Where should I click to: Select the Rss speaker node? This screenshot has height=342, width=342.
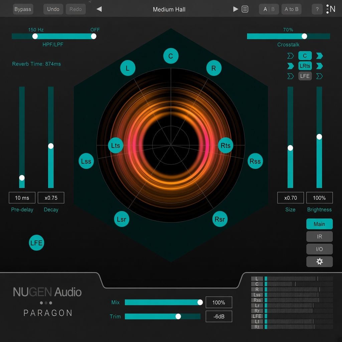pyautogui.click(x=255, y=161)
